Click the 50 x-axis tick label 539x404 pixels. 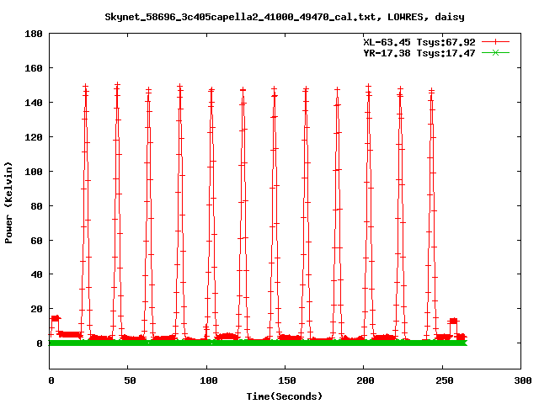tap(130, 380)
